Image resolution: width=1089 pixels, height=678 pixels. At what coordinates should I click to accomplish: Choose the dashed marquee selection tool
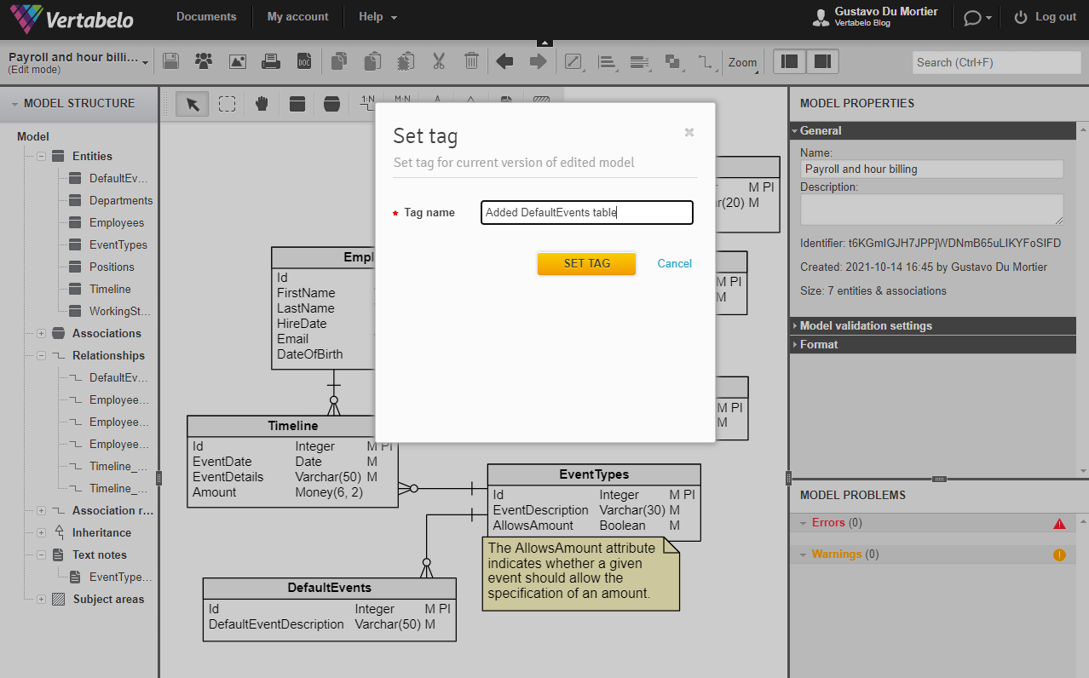pos(227,104)
